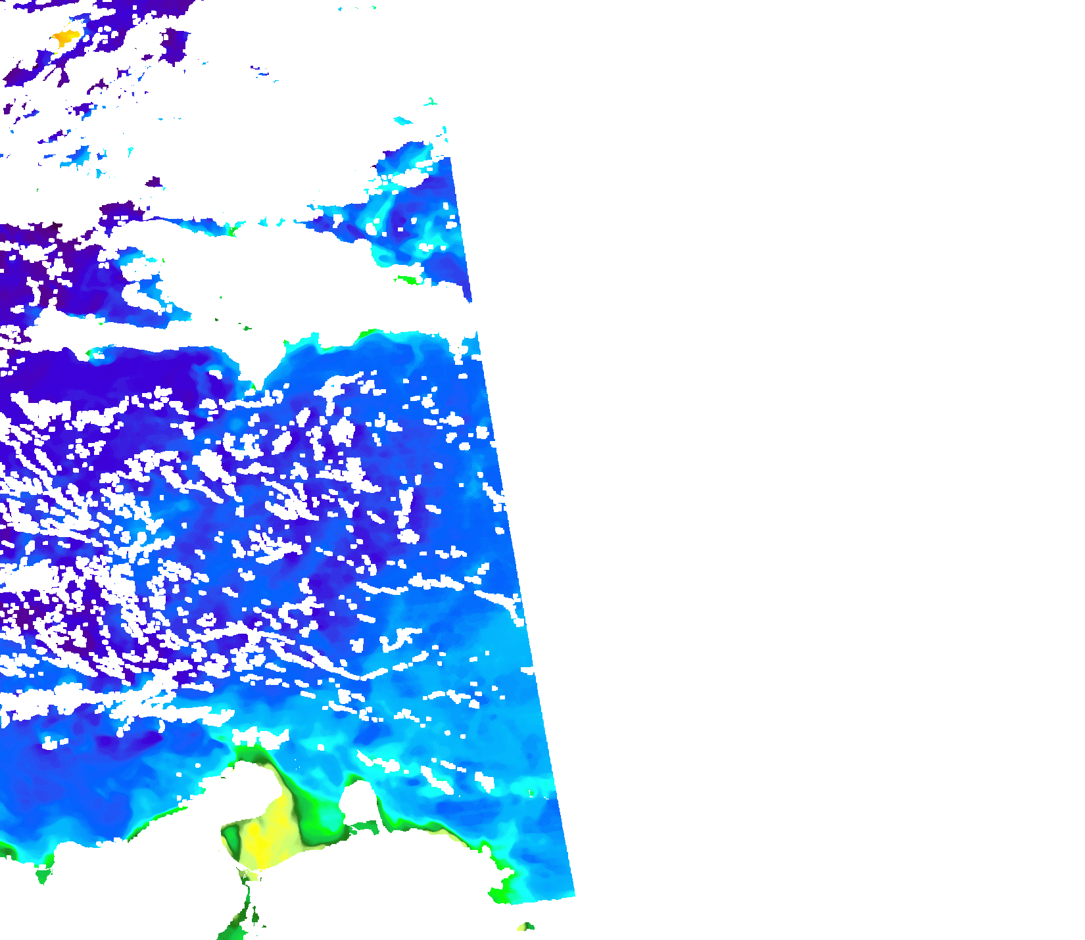This screenshot has height=940, width=1085.
Task: Click the dark purple patch right of the orange spot
Action: tap(174, 46)
